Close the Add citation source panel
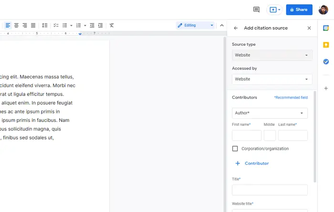Image resolution: width=334 pixels, height=212 pixels. [309, 28]
